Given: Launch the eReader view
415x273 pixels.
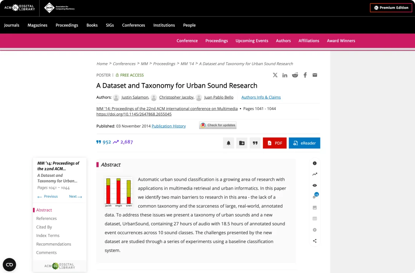Looking at the screenshot, I should [304, 143].
